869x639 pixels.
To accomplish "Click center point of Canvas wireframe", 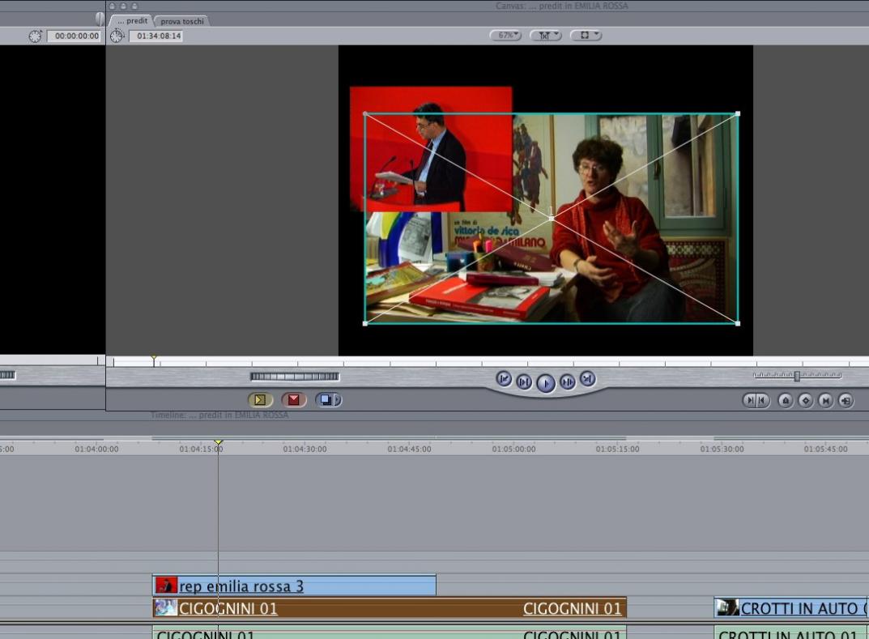I will pyautogui.click(x=551, y=219).
